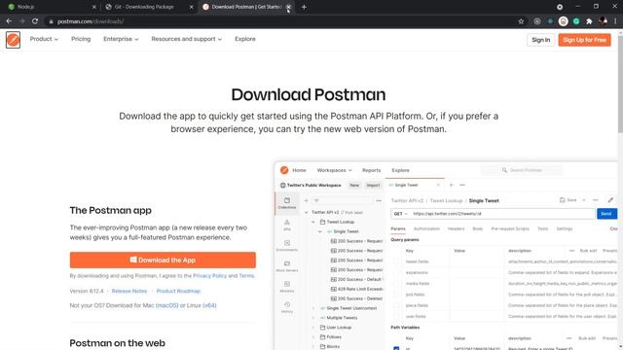Select the Headers tab in the preview
The width and height of the screenshot is (623, 350).
pos(456,229)
